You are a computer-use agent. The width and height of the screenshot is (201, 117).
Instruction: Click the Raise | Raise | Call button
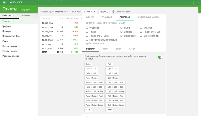coord(94,101)
